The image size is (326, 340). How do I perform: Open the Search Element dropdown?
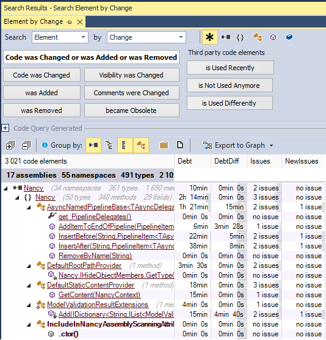click(x=60, y=37)
